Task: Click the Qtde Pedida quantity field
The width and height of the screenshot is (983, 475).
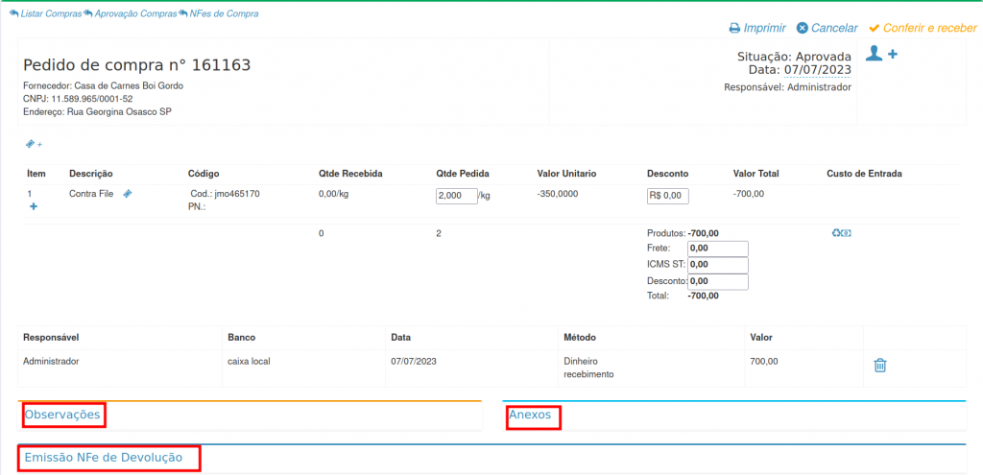Action: [456, 196]
